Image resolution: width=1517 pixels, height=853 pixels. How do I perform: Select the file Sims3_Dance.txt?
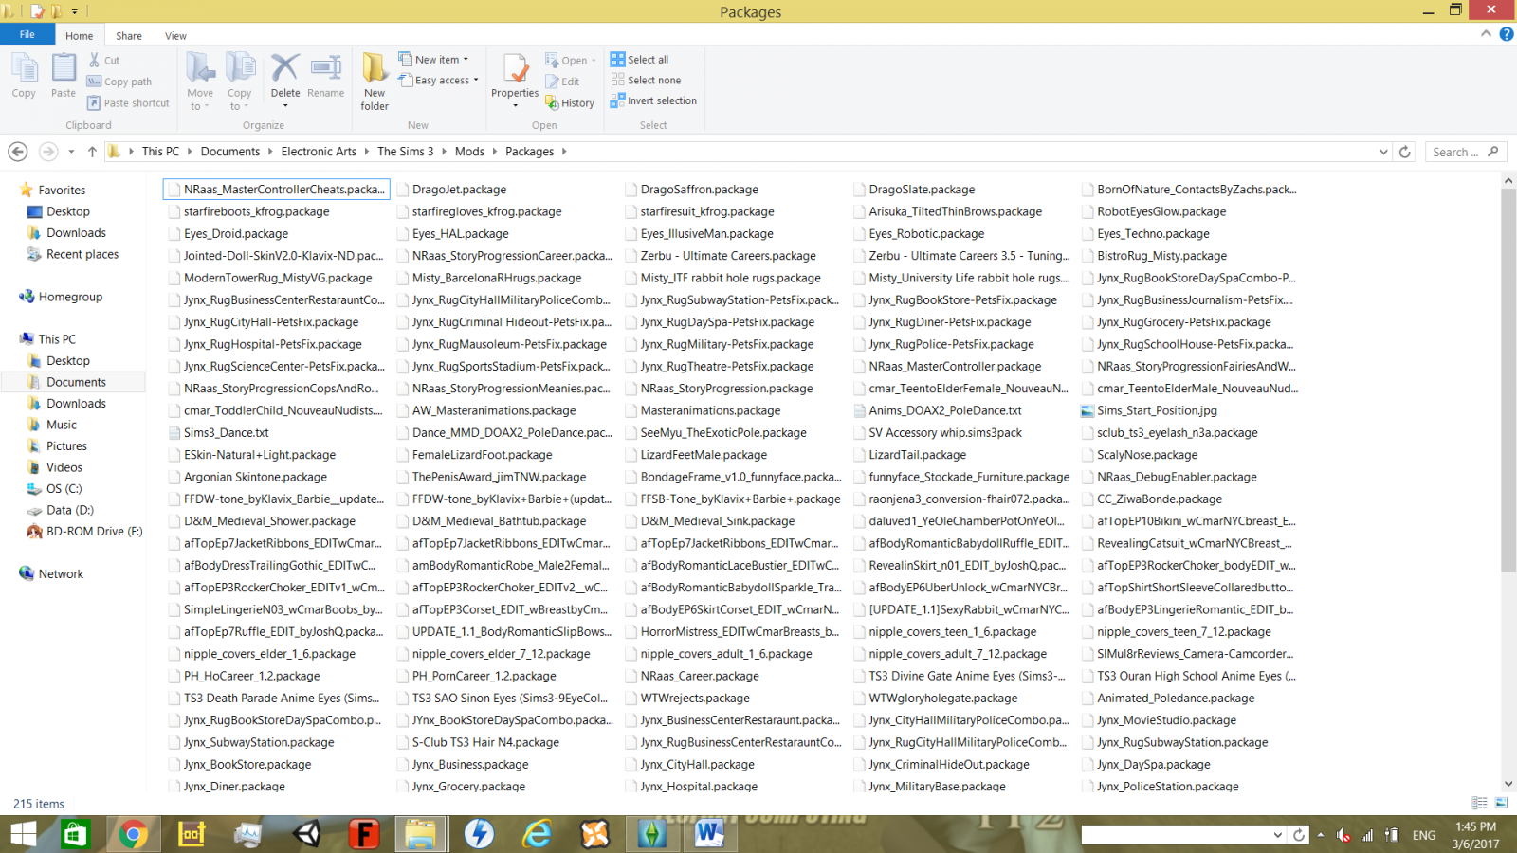coord(227,433)
